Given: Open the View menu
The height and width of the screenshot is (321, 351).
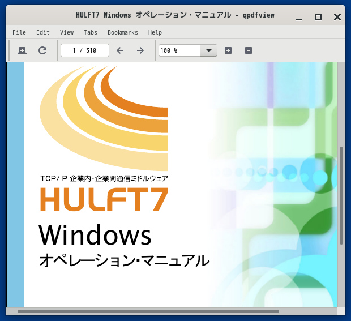Looking at the screenshot, I should 67,32.
